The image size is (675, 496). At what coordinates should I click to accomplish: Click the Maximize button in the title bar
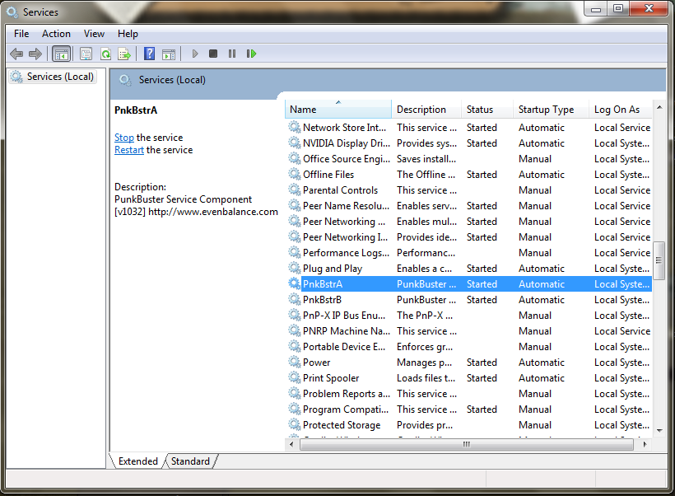618,9
